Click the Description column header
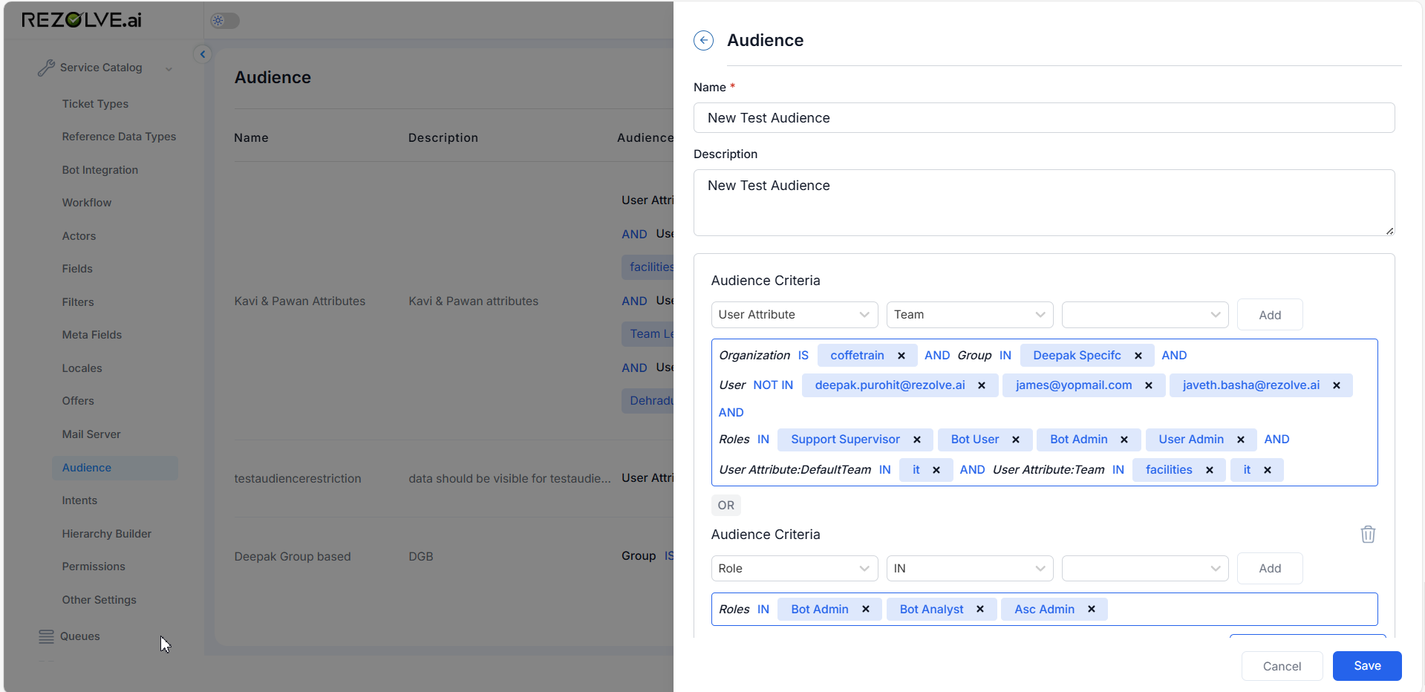The image size is (1425, 692). 443,138
